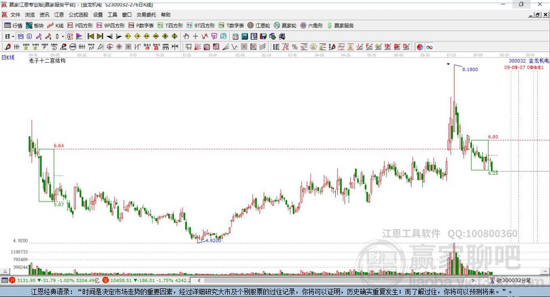Step chart right with black arrow
This screenshot has width=550, height=297.
[x=119, y=36]
